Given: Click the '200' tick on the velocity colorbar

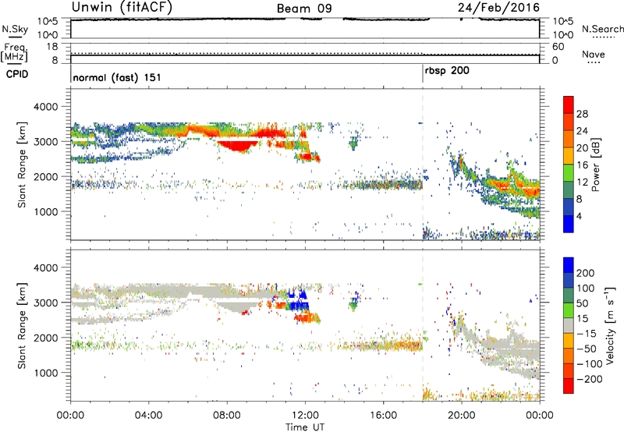Looking at the screenshot, I should (586, 273).
